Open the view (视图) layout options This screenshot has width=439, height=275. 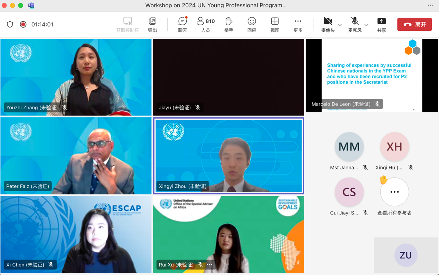coord(275,24)
